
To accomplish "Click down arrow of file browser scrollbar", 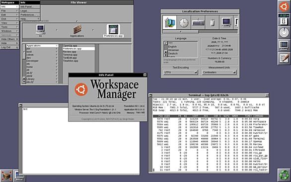I will (x=24, y=82).
